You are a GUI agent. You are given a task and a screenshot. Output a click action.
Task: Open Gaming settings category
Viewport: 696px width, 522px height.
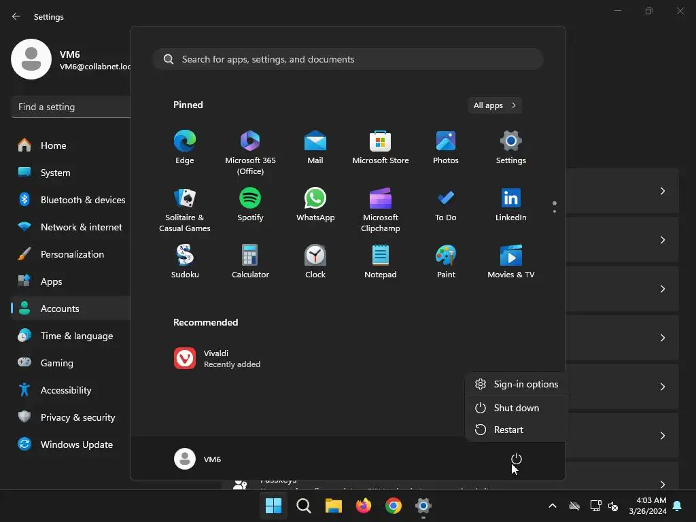(x=71, y=363)
